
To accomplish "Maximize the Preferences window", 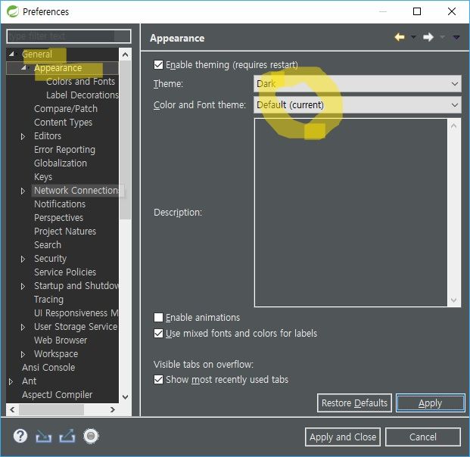I will point(417,11).
